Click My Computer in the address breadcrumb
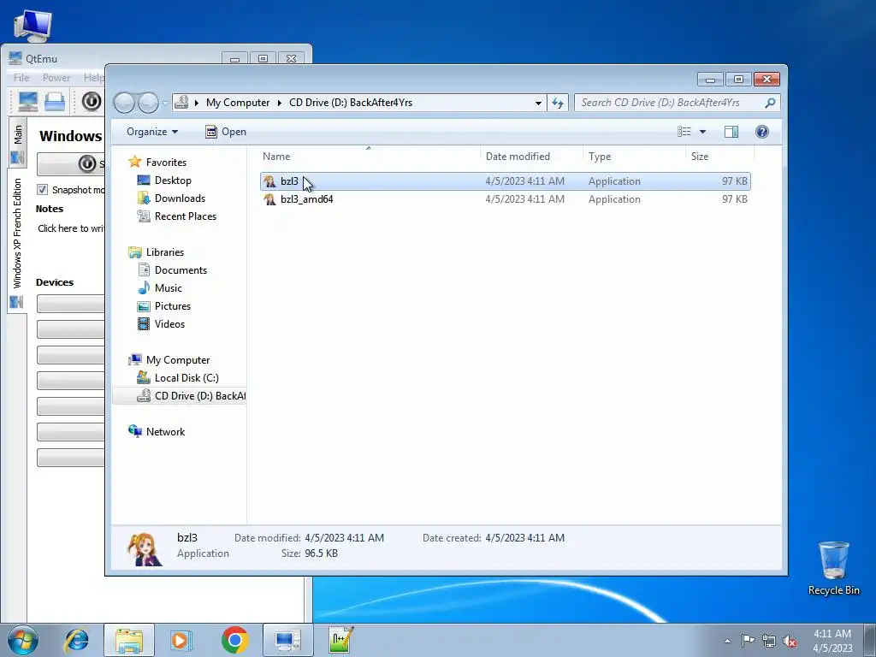Viewport: 876px width, 657px height. (x=238, y=103)
